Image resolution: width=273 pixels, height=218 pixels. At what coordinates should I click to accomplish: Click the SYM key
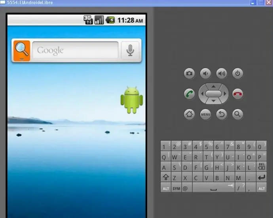[x=176, y=187]
